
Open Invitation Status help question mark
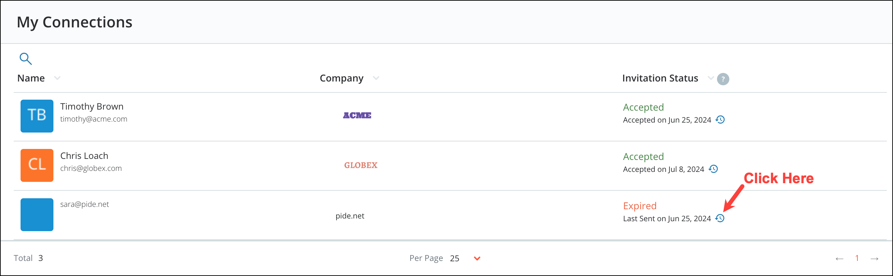(723, 79)
